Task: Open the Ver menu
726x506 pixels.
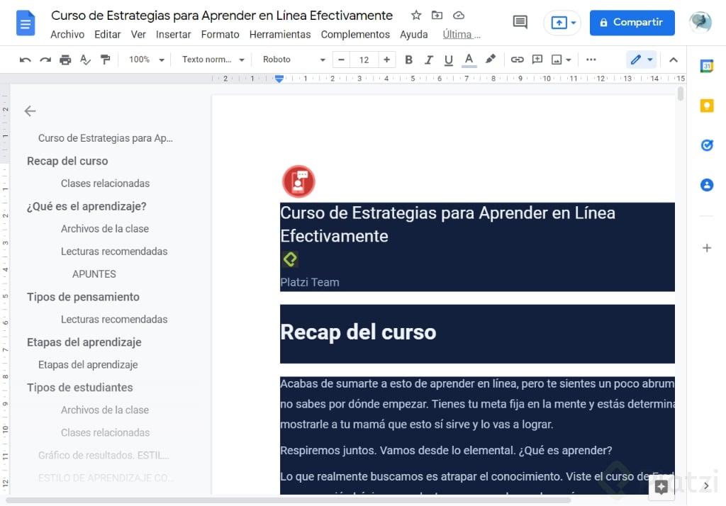Action: point(138,35)
